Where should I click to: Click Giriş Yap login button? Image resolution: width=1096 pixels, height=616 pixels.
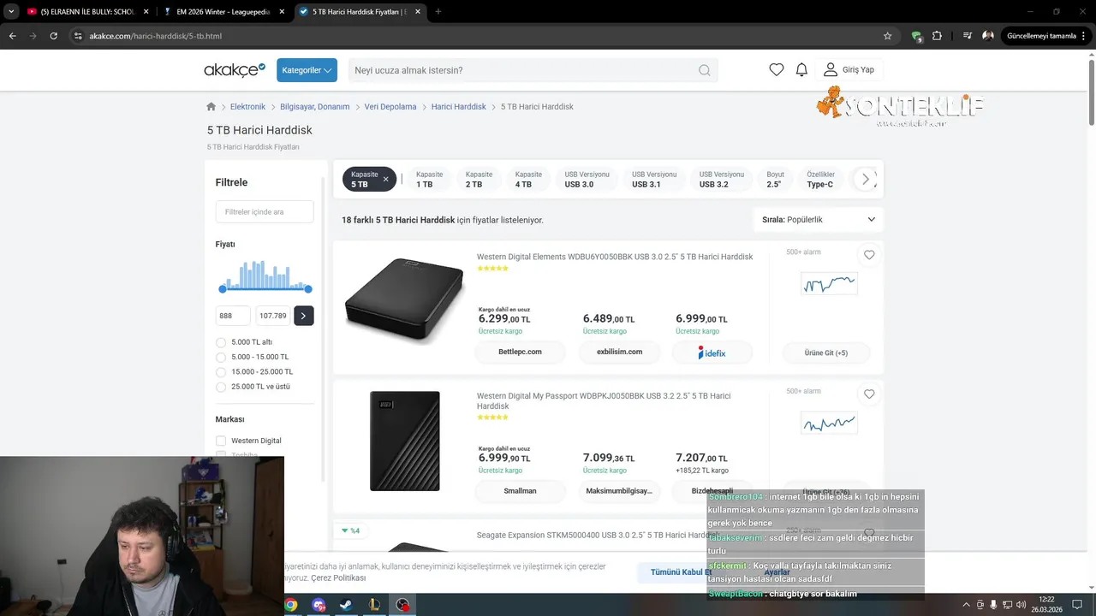tap(849, 70)
